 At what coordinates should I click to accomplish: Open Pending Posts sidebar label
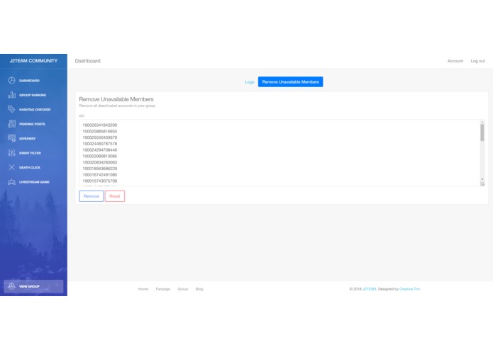pos(32,124)
